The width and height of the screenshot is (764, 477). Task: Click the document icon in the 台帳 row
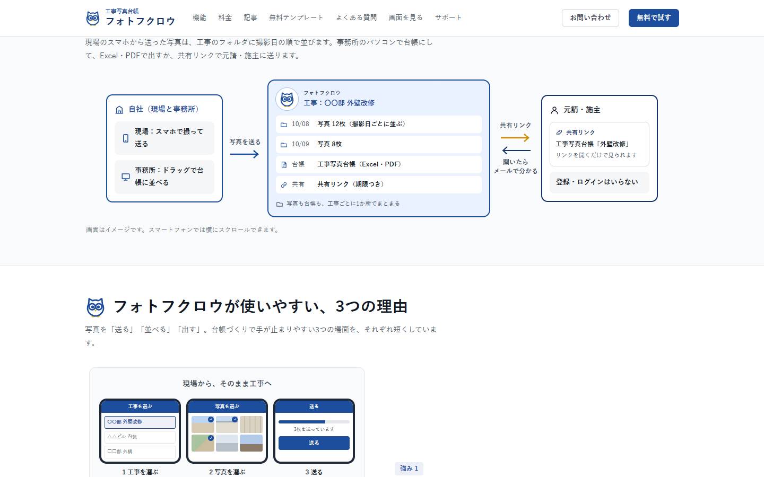coord(284,165)
